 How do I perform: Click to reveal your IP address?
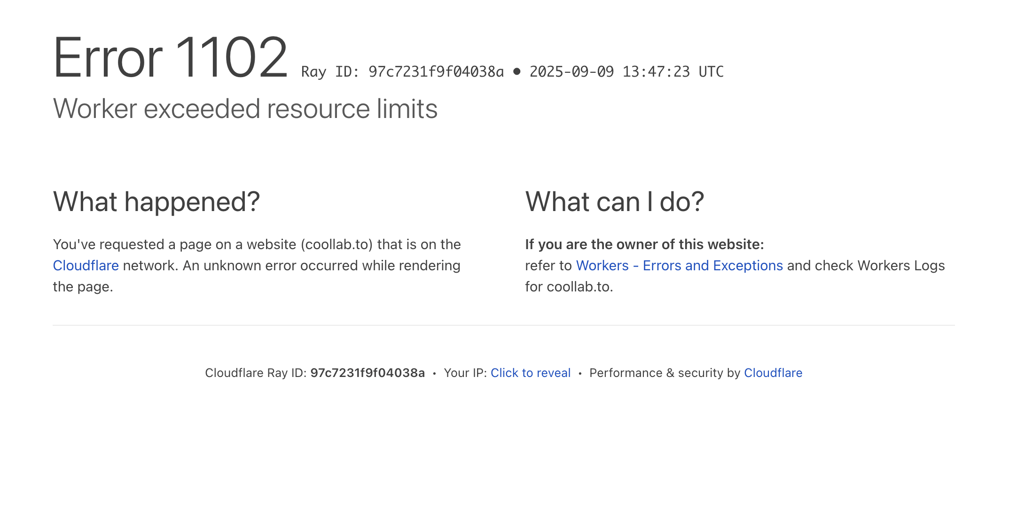[x=530, y=373]
